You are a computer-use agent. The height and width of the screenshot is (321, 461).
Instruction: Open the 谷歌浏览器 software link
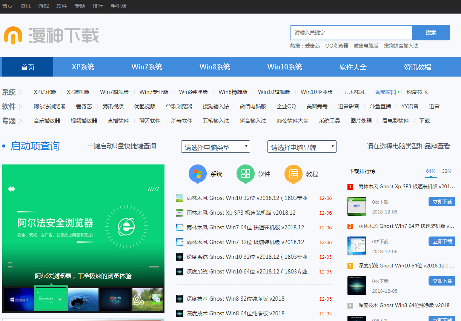click(179, 106)
